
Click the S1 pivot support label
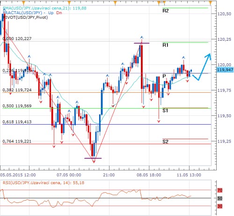[165, 111]
